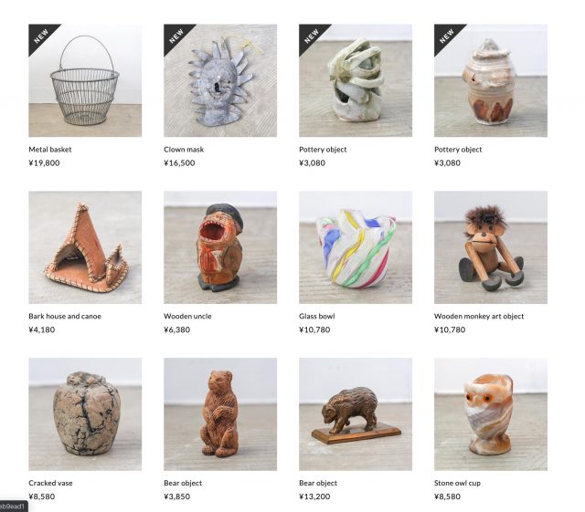Click the Cracked vase title link
Image resolution: width=585 pixels, height=512 pixels.
click(51, 483)
